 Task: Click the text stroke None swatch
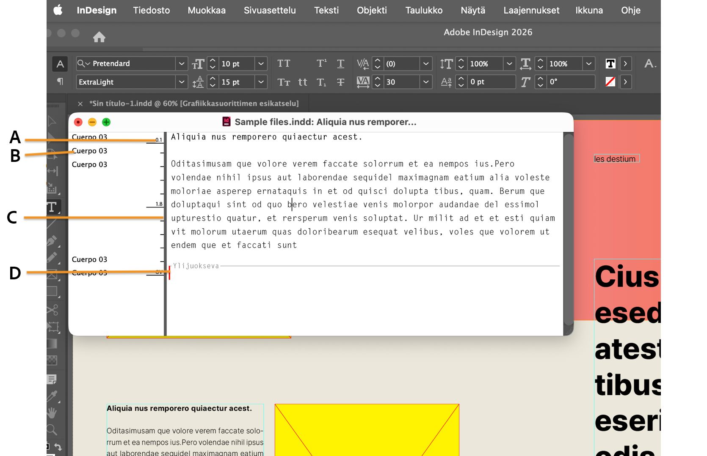point(610,82)
